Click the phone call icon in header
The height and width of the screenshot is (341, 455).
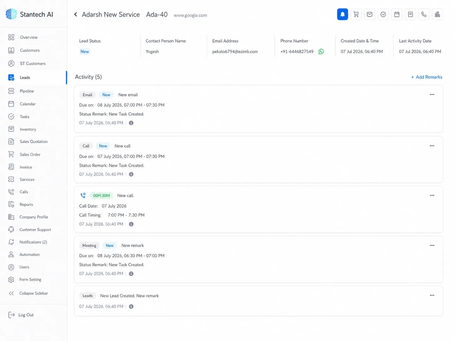pyautogui.click(x=424, y=14)
